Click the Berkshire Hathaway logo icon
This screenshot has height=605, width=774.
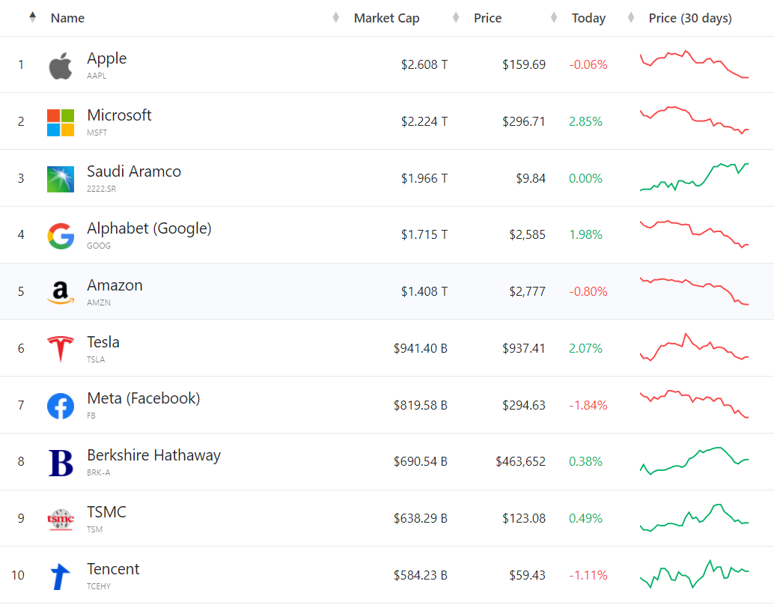point(61,463)
